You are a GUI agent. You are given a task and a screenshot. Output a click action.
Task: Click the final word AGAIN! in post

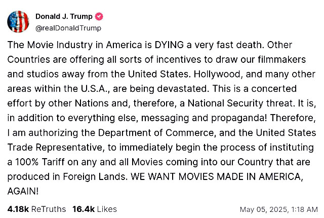[23, 192]
